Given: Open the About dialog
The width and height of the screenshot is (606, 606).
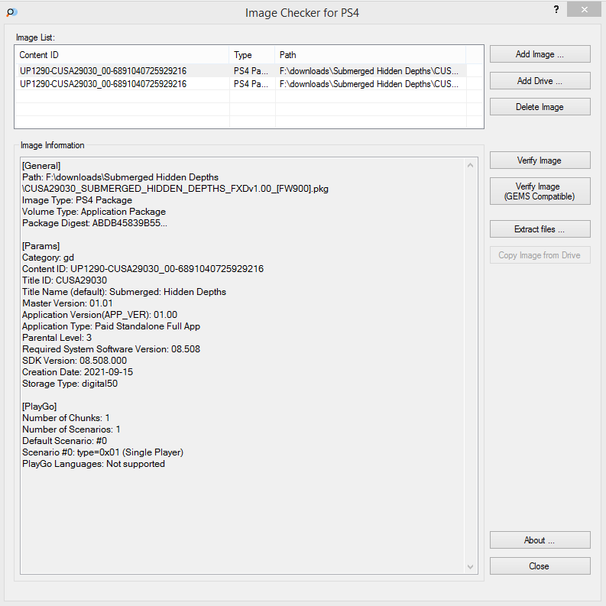Looking at the screenshot, I should click(x=540, y=540).
